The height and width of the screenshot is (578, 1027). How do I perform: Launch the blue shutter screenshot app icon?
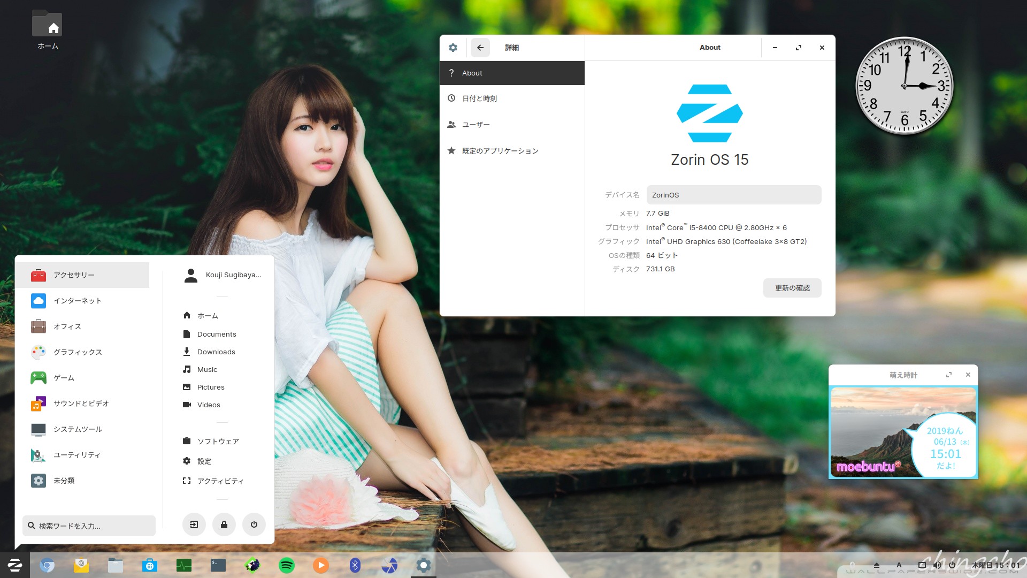pyautogui.click(x=389, y=565)
